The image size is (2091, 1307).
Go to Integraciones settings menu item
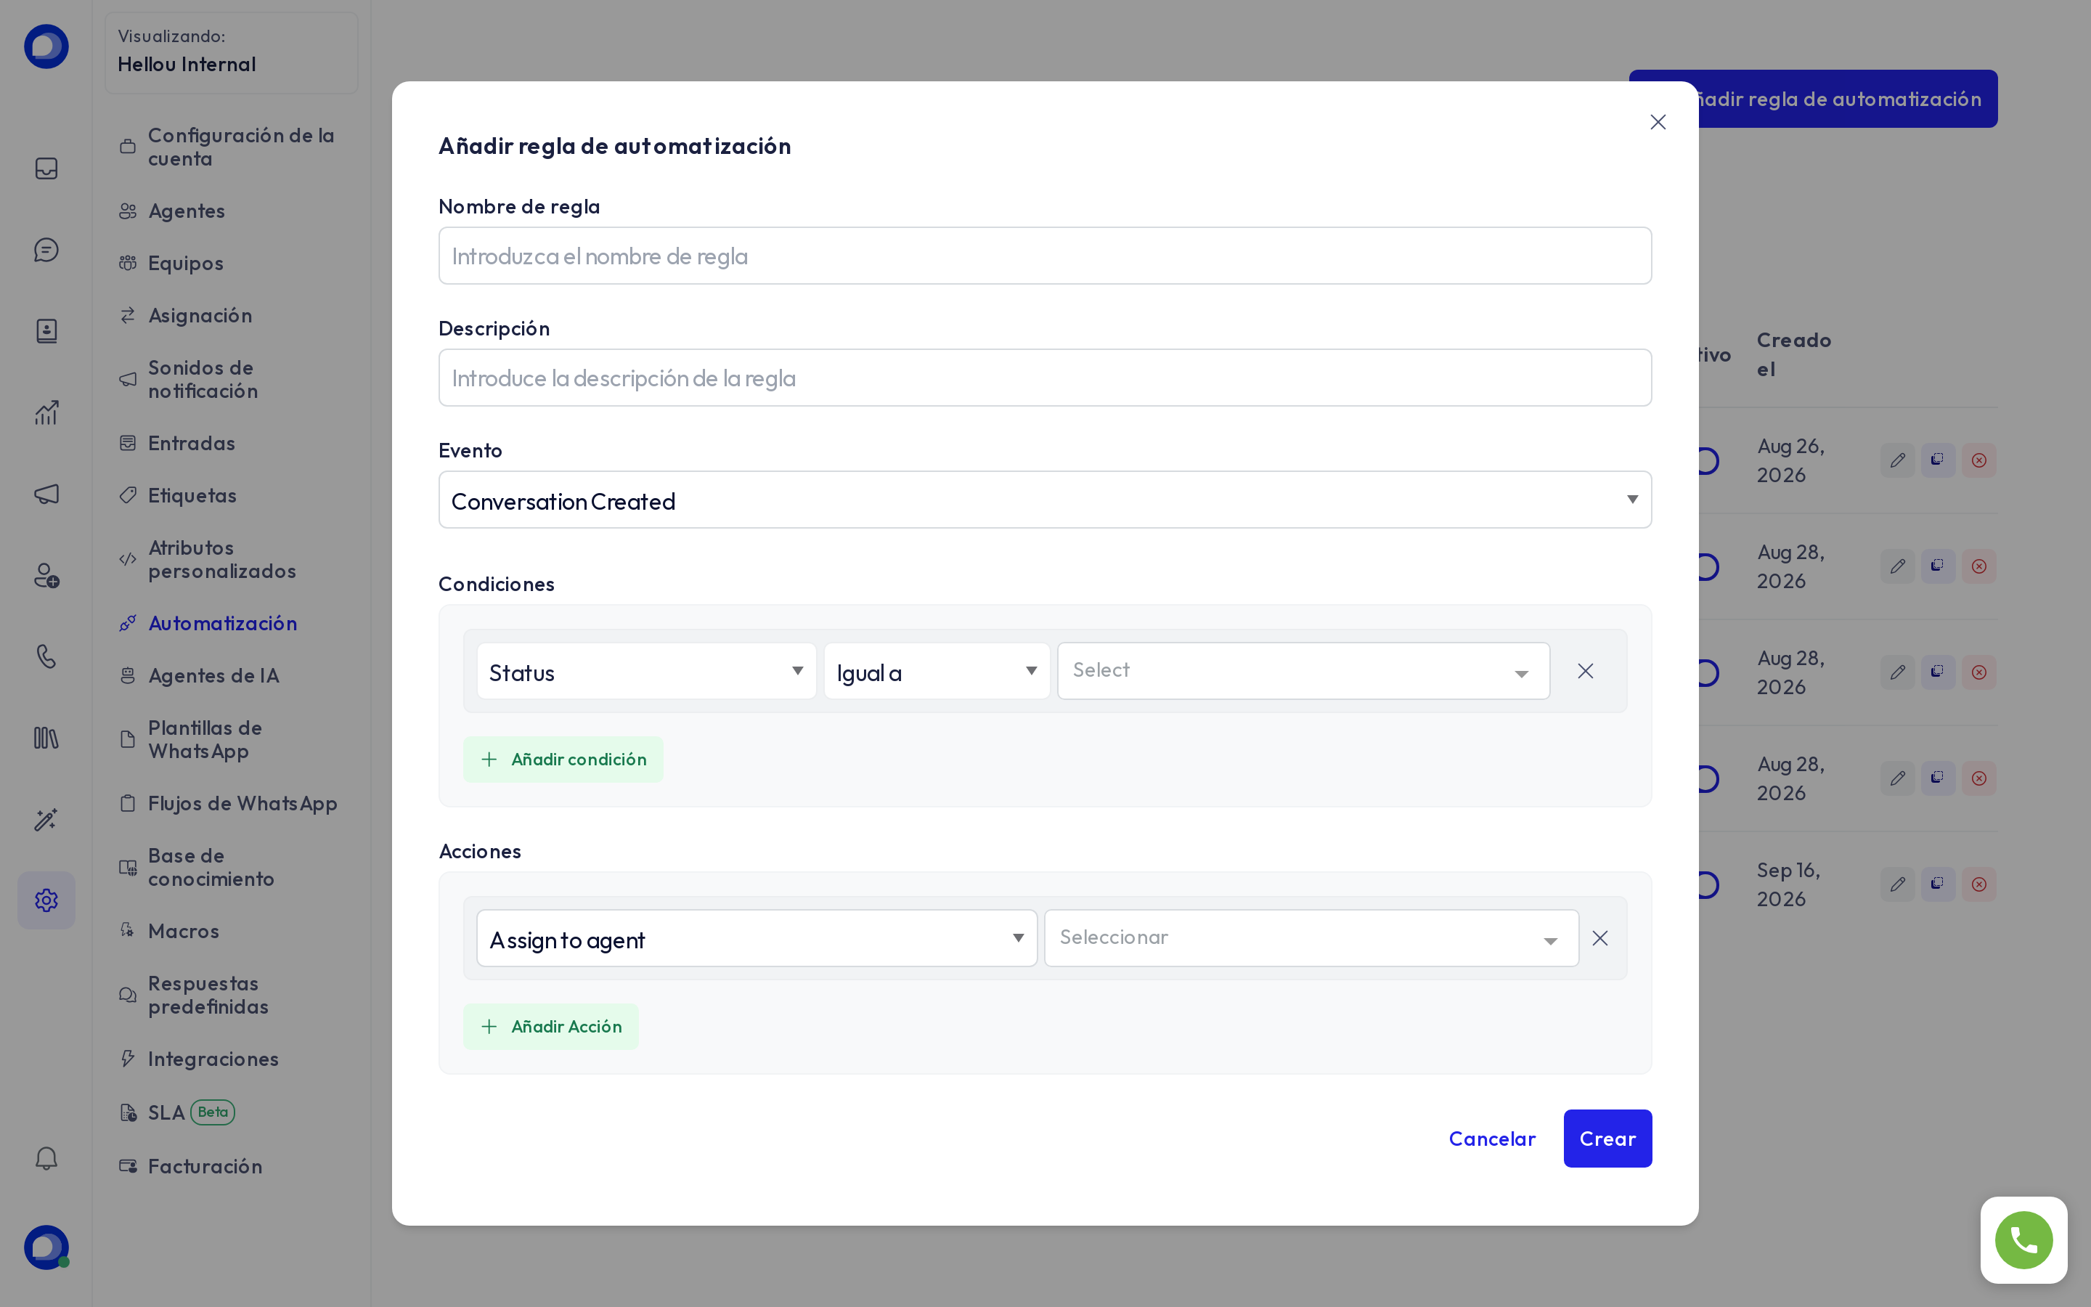pos(213,1059)
